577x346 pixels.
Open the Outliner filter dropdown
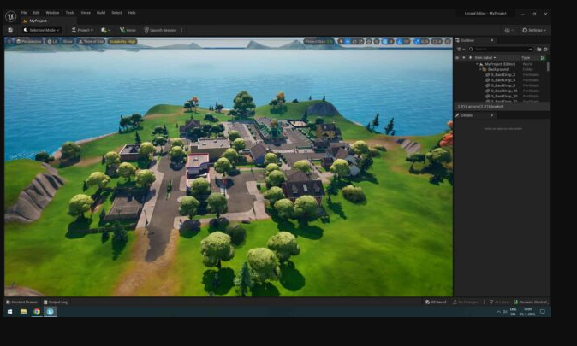point(461,50)
